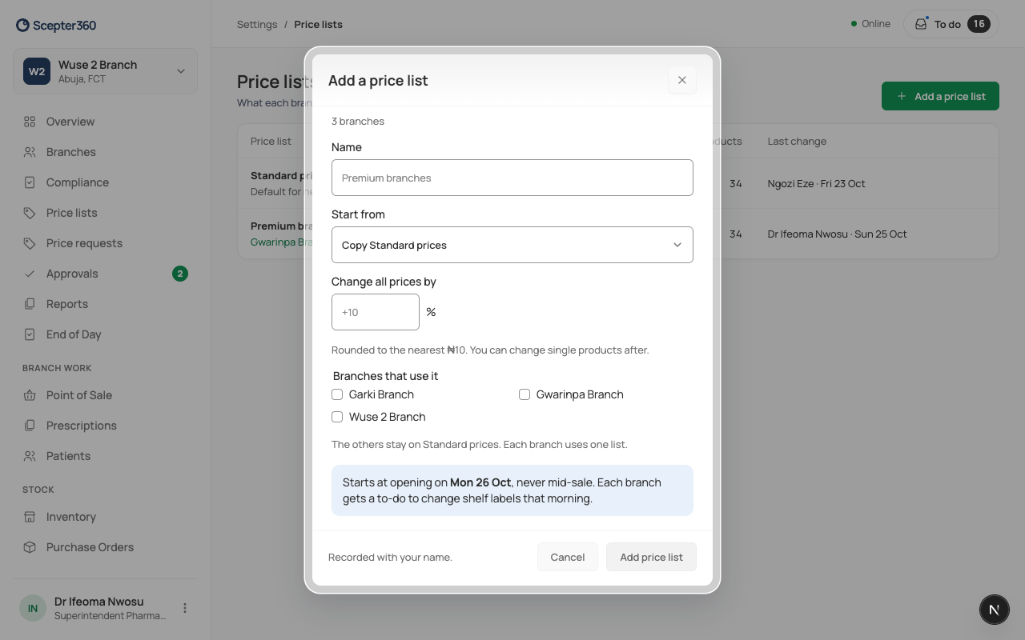This screenshot has width=1025, height=640.
Task: Click the Change all prices by percent field
Action: tap(376, 312)
